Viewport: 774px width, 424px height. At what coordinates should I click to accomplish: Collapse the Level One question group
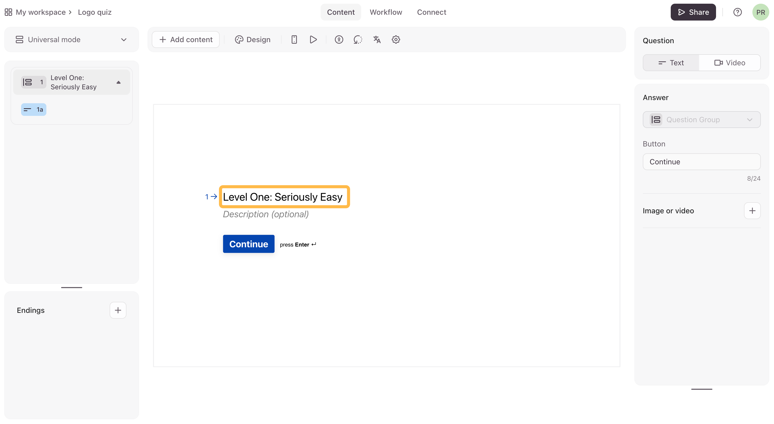(118, 82)
